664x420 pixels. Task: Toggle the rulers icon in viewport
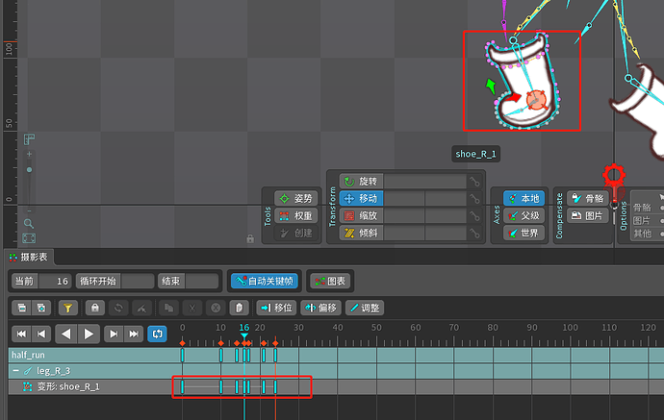click(x=29, y=139)
